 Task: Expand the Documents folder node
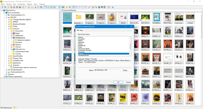pyautogui.click(x=11, y=31)
